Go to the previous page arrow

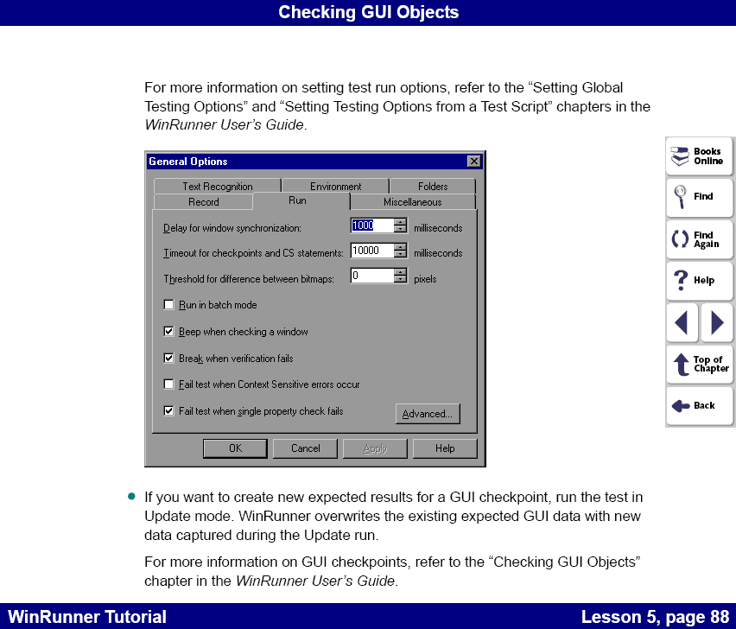(682, 322)
